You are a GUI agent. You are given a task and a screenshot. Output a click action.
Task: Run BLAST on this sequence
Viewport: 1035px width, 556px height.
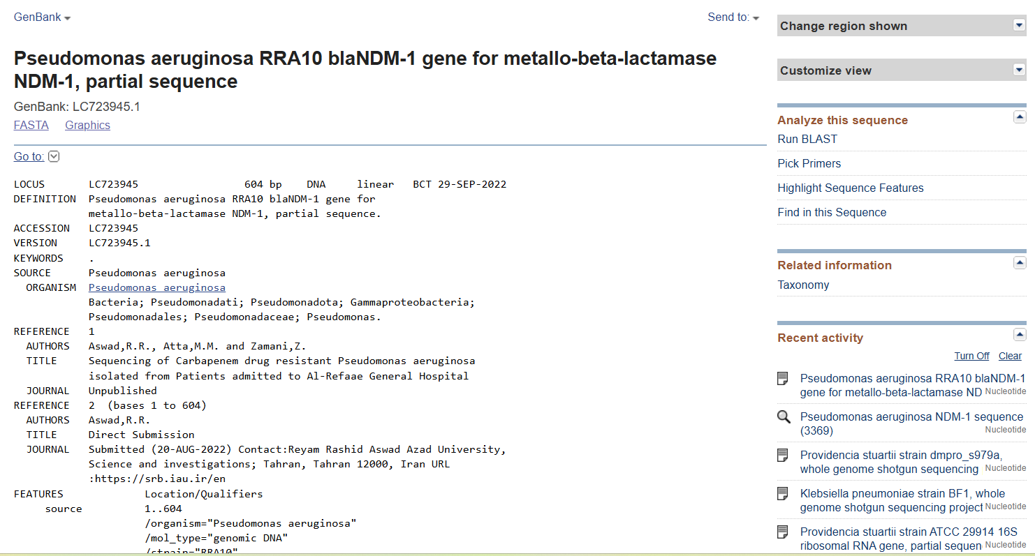click(807, 139)
